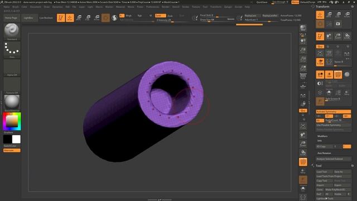This screenshot has height=201, width=357.
Task: Open the Render menu
Action: (x=166, y=7)
